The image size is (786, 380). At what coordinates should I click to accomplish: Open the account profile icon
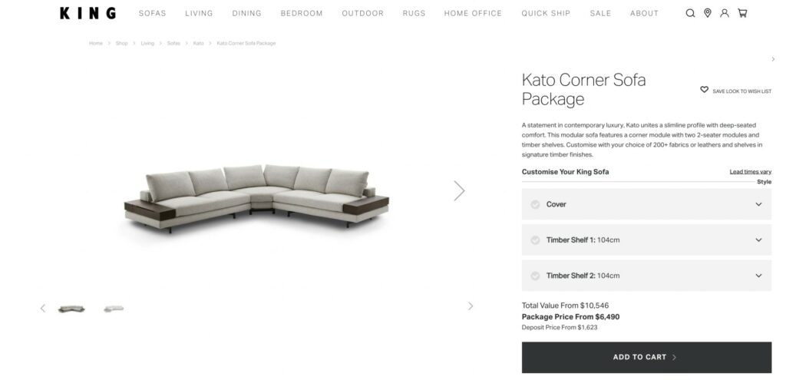click(725, 13)
